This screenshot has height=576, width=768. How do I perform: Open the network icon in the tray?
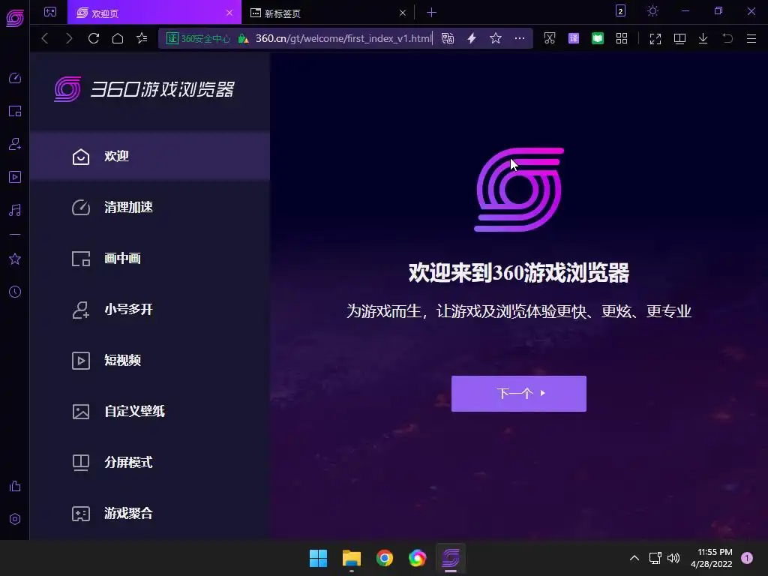pyautogui.click(x=655, y=558)
